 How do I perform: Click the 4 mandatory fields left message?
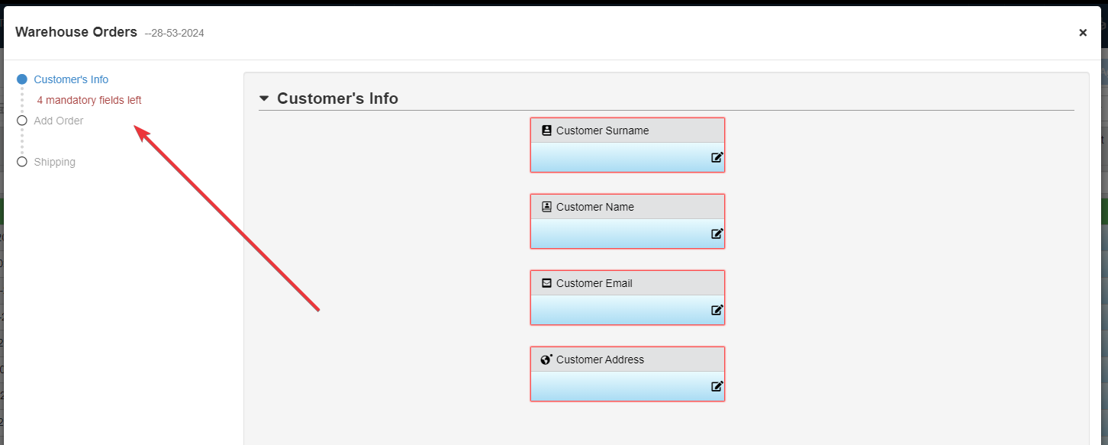(89, 100)
